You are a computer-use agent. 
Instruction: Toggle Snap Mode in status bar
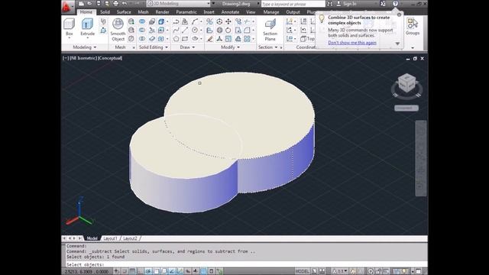pos(124,271)
